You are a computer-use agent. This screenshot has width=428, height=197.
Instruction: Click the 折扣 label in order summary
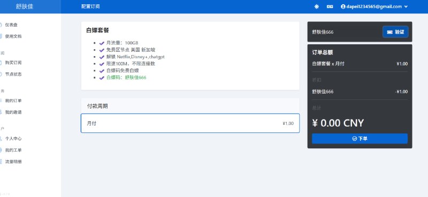317,80
